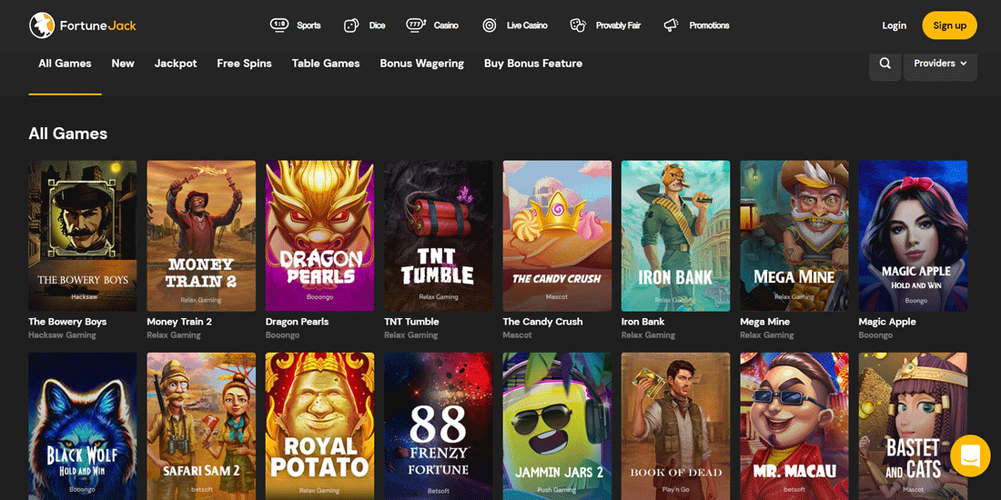Go to Buy Bonus Feature tab

[x=533, y=64]
